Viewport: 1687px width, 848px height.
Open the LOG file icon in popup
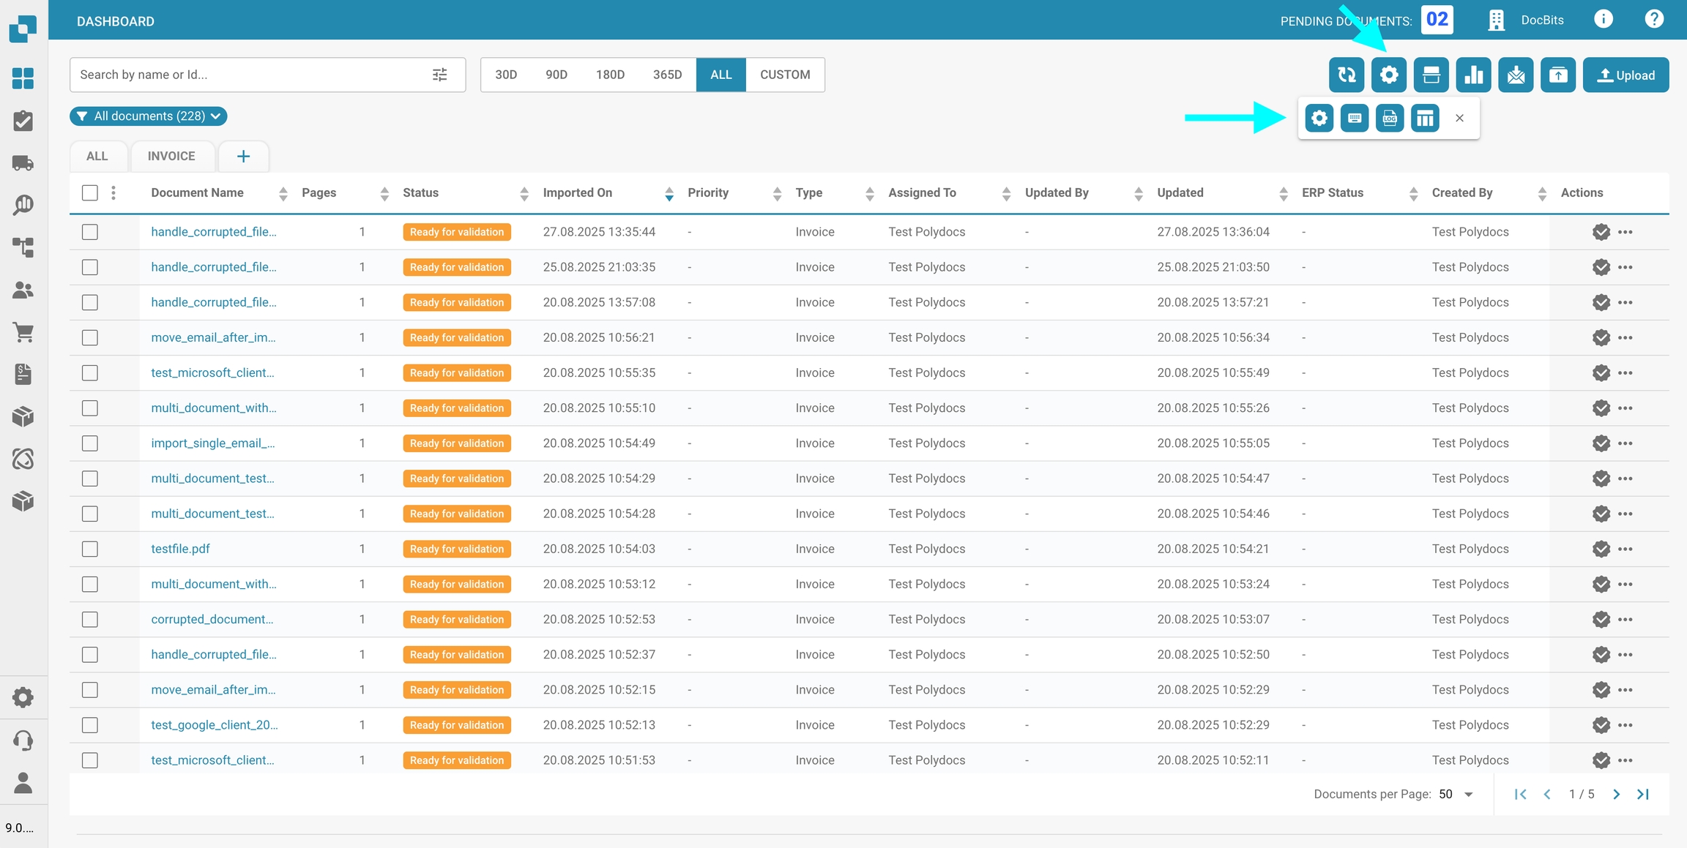pyautogui.click(x=1389, y=118)
